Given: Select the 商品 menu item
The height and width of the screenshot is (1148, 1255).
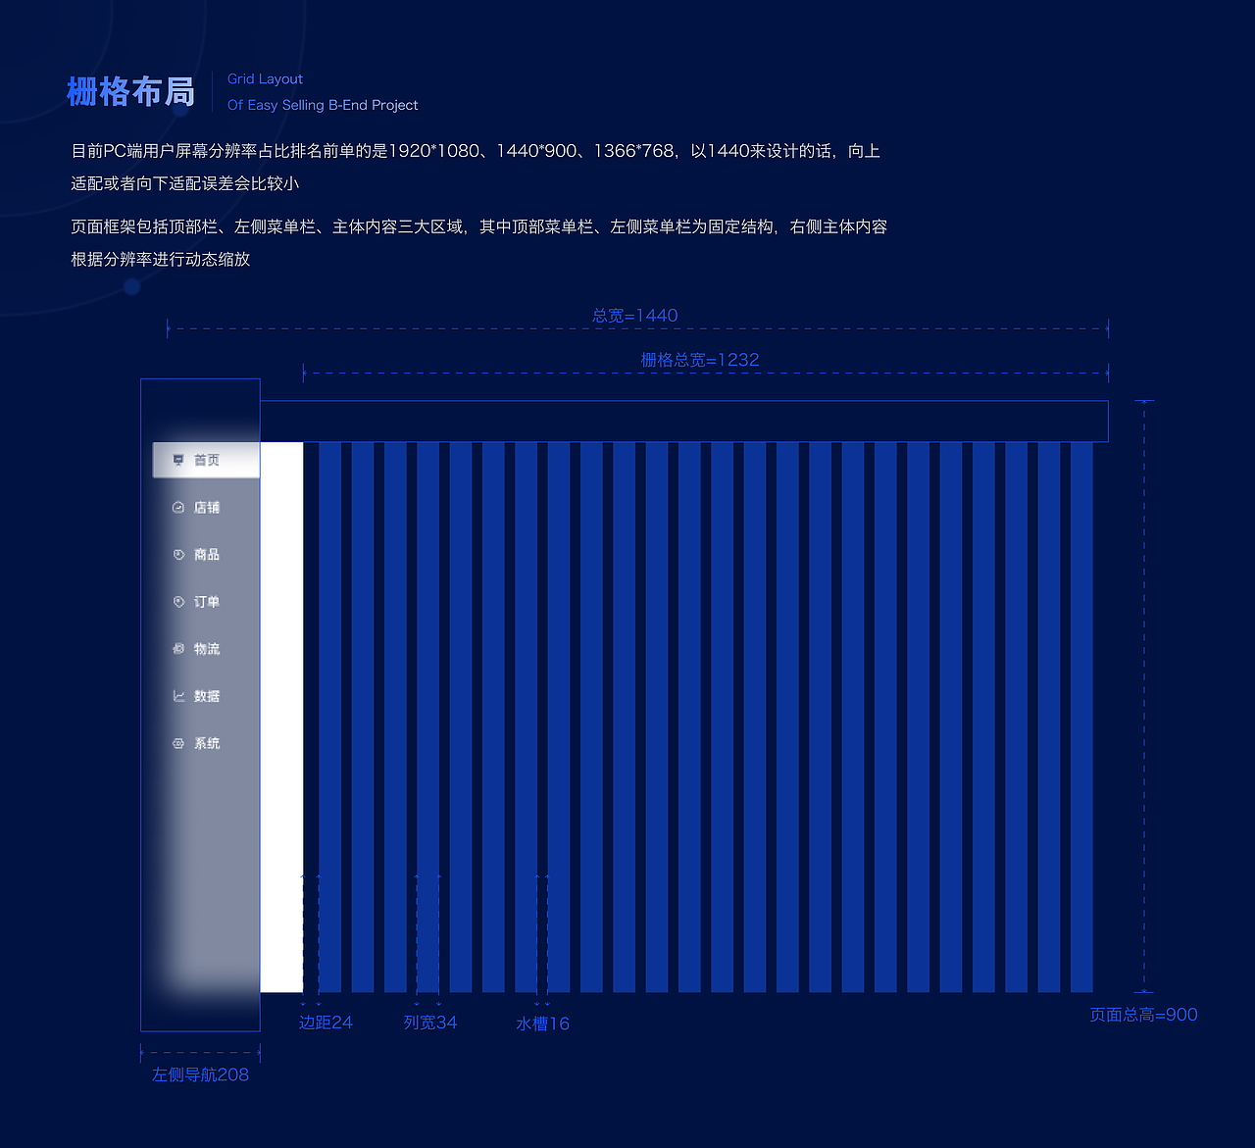Looking at the screenshot, I should click(206, 554).
